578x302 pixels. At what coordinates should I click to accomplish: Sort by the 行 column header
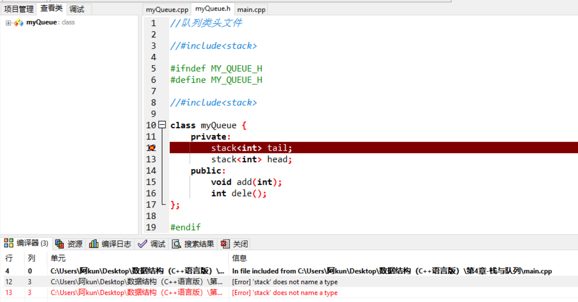pyautogui.click(x=12, y=258)
